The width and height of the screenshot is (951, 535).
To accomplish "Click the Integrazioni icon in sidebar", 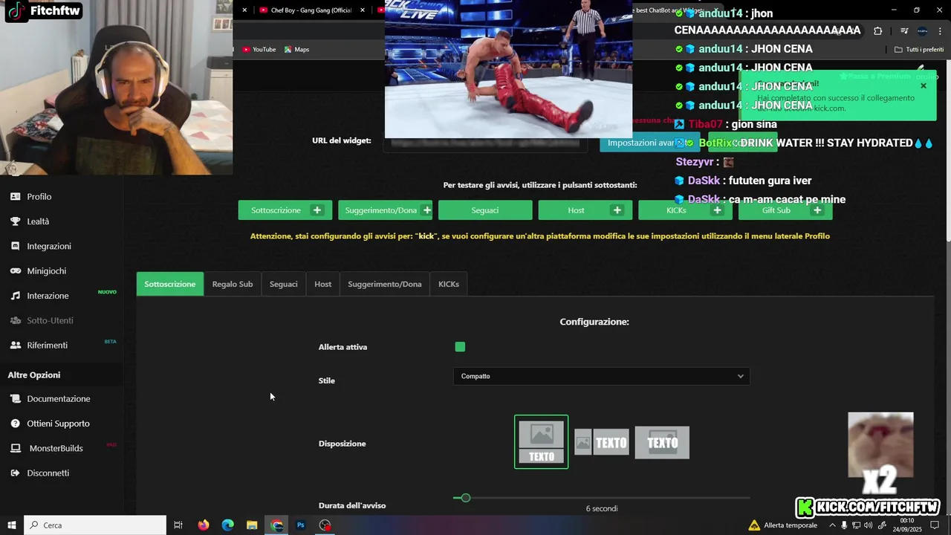I will pyautogui.click(x=15, y=246).
